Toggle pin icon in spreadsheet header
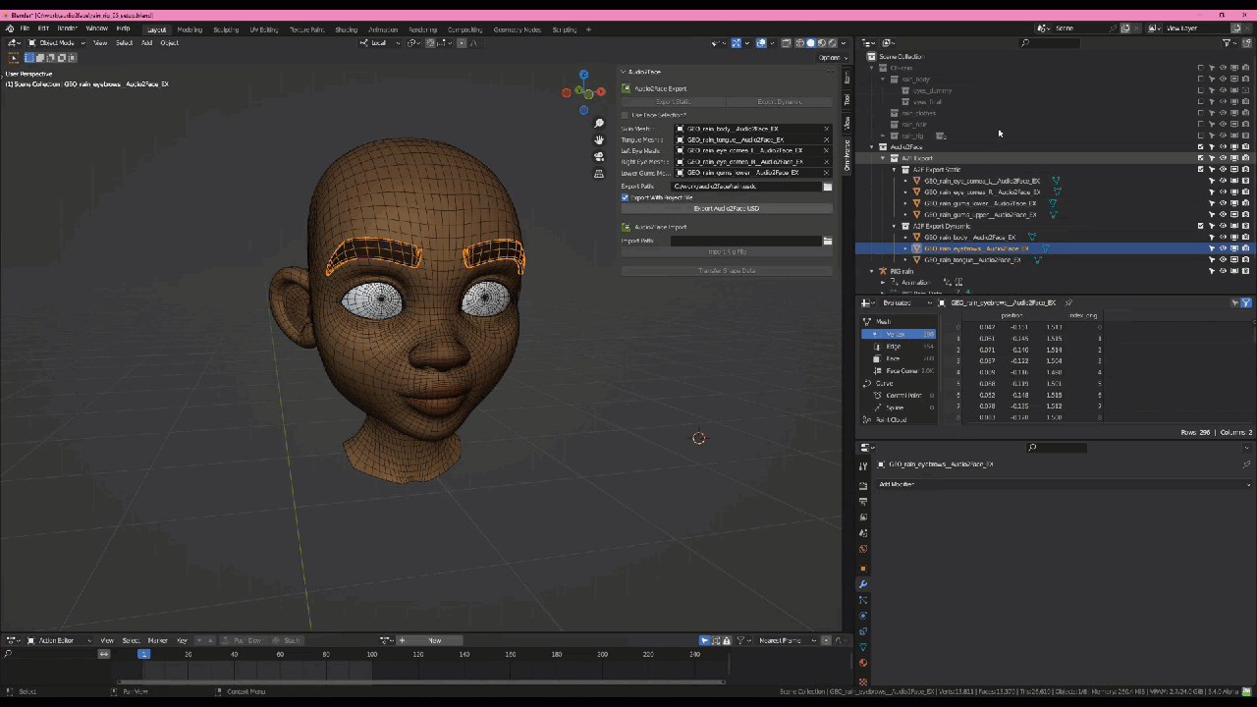The width and height of the screenshot is (1257, 707). pos(1068,302)
